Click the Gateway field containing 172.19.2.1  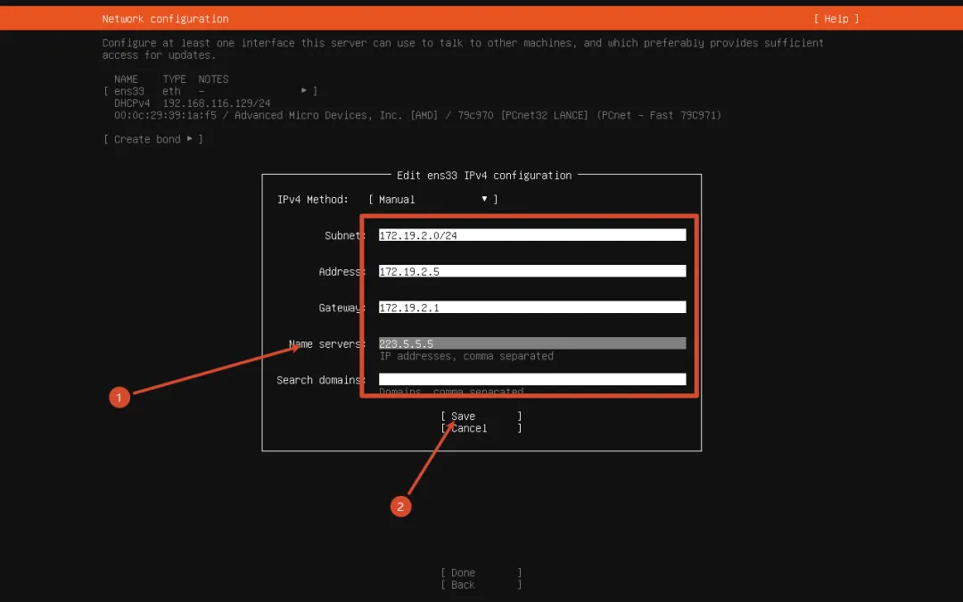(531, 308)
